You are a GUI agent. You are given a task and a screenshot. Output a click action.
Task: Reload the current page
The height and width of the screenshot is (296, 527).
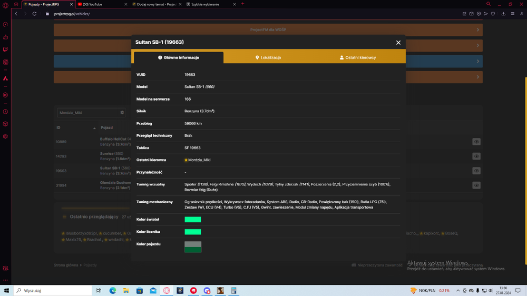[x=34, y=14]
